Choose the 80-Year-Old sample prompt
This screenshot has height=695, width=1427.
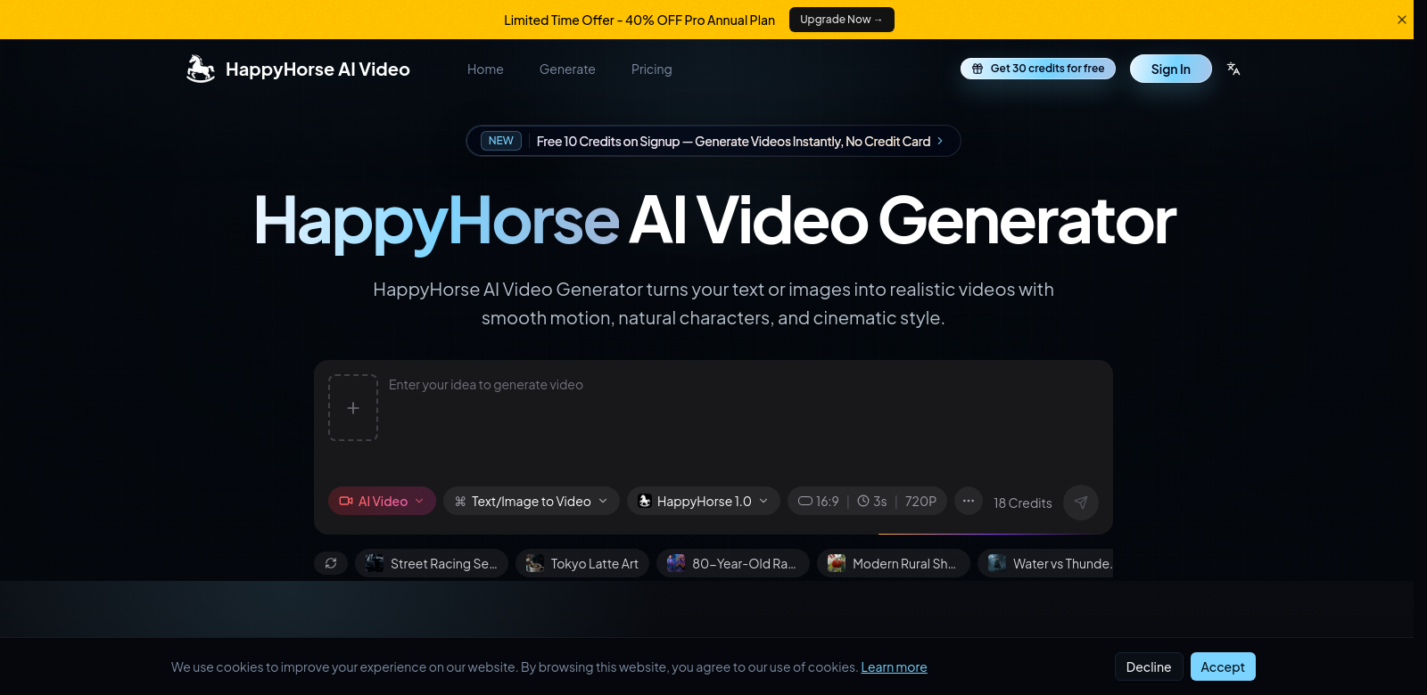pos(733,563)
